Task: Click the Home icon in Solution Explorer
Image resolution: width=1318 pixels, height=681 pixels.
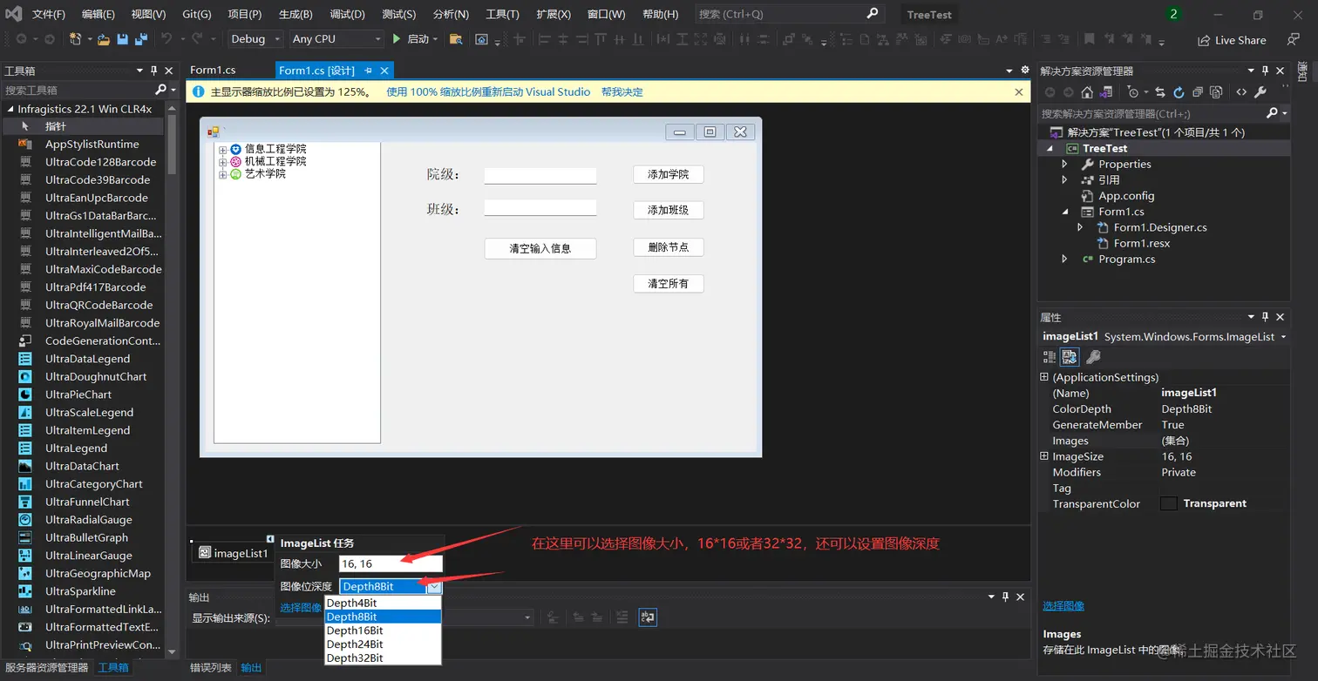Action: (1086, 92)
